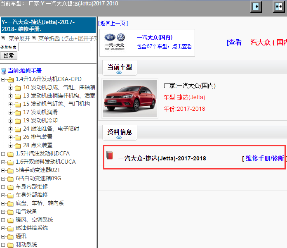This screenshot has height=248, width=287.
Task: Open the 一汽大众(国内) link
Action: (155, 37)
